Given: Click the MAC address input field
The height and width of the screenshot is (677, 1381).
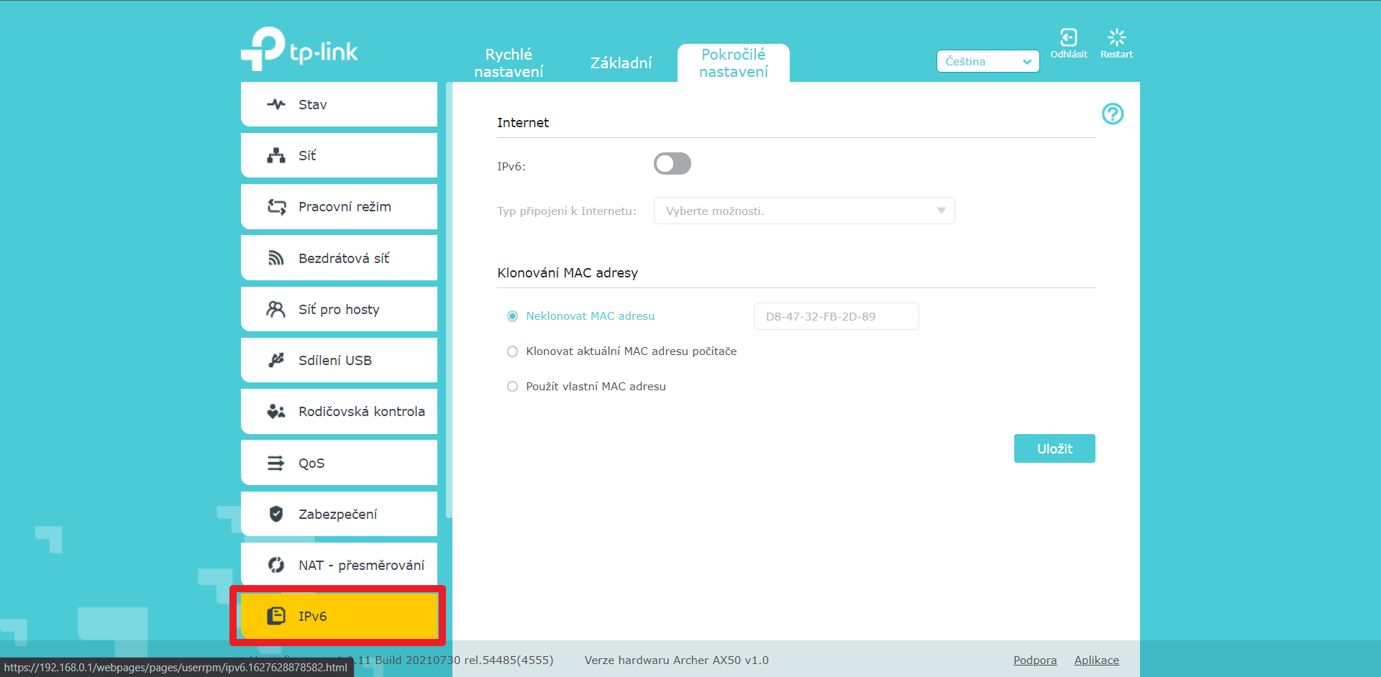Looking at the screenshot, I should point(836,317).
